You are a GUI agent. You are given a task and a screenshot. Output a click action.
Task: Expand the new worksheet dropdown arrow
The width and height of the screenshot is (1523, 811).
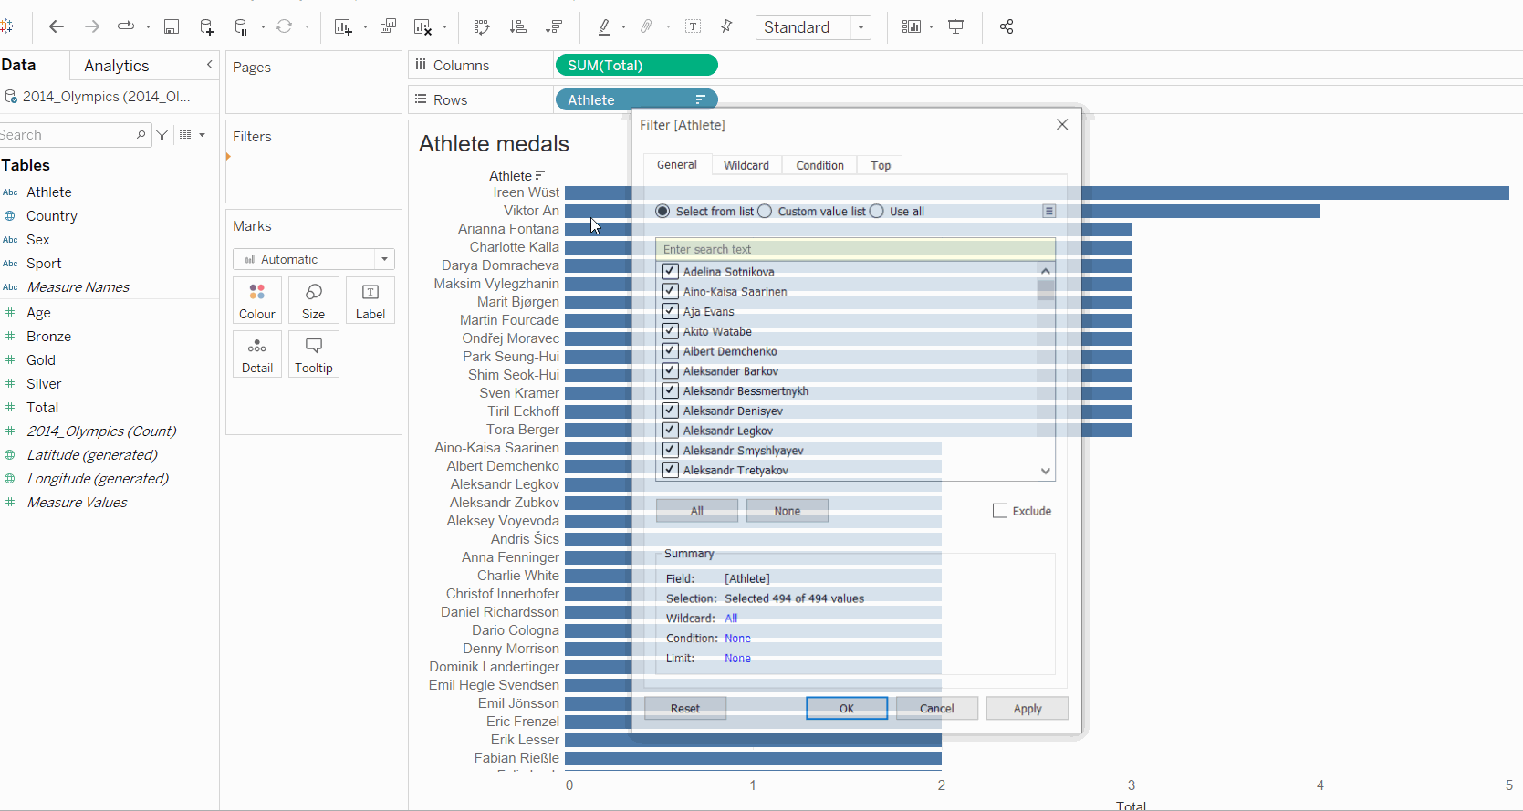(x=365, y=27)
